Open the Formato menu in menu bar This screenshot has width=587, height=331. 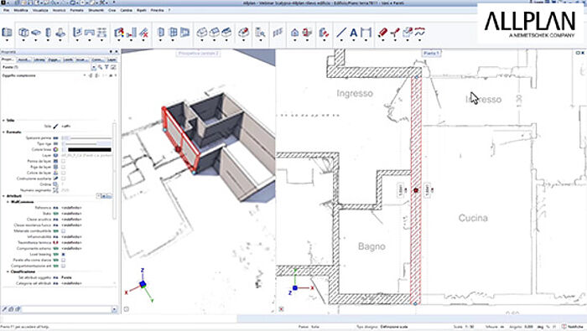[x=77, y=10]
